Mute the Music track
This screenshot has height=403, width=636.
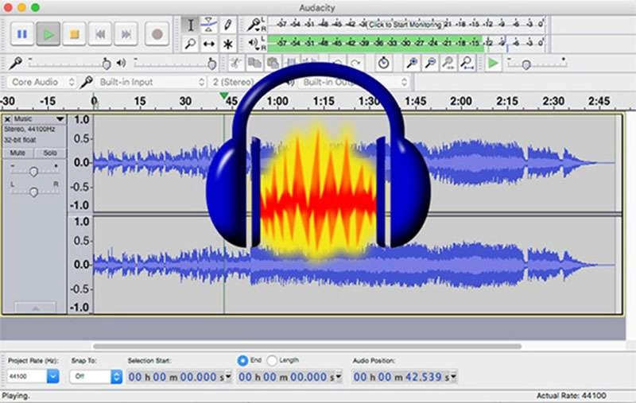[x=17, y=153]
